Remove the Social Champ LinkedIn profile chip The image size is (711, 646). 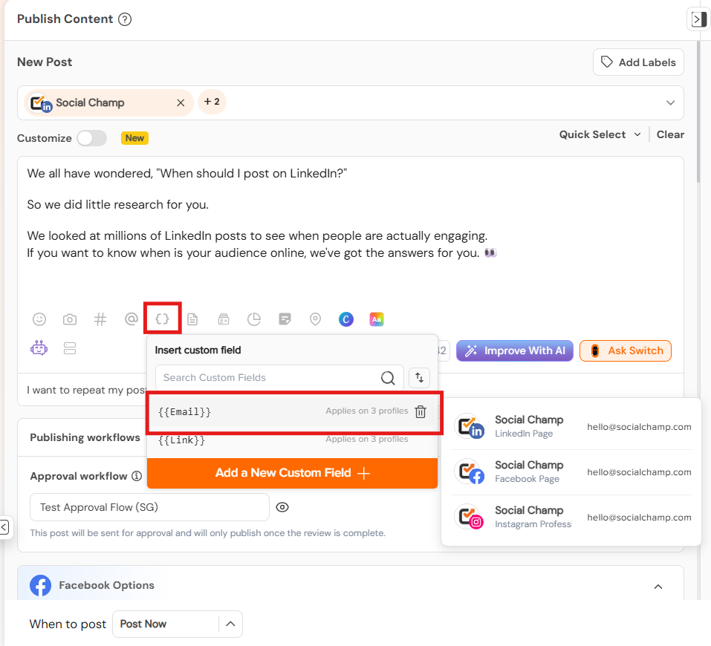pyautogui.click(x=181, y=103)
